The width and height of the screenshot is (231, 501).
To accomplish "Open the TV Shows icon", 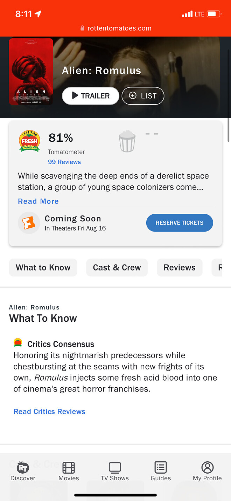I will pyautogui.click(x=114, y=468).
